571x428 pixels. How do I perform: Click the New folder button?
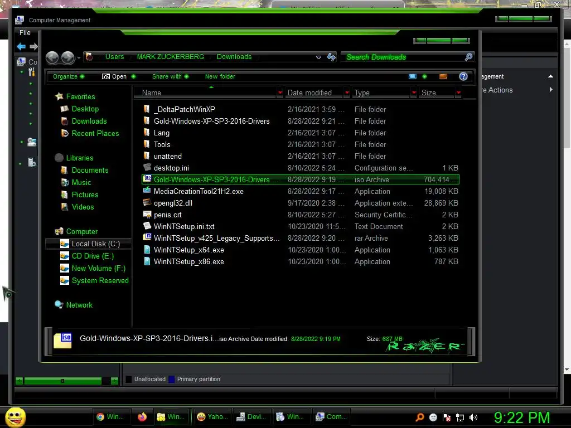coord(220,76)
